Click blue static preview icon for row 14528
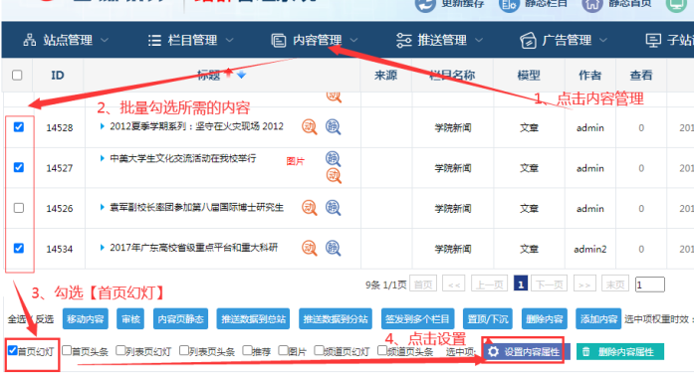The width and height of the screenshot is (695, 382). coord(333,127)
